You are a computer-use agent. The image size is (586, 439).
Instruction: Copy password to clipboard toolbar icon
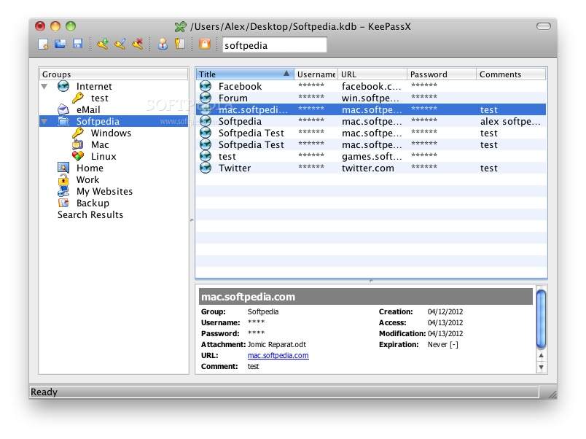click(x=179, y=44)
